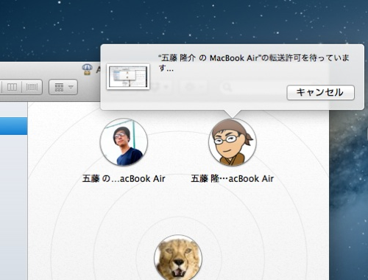Open the item arrangement dropdown arrow
The width and height of the screenshot is (368, 280).
71,87
